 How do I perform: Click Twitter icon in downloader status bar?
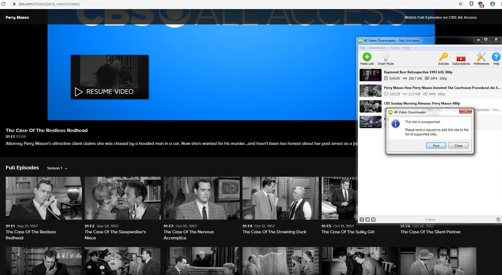click(x=368, y=220)
